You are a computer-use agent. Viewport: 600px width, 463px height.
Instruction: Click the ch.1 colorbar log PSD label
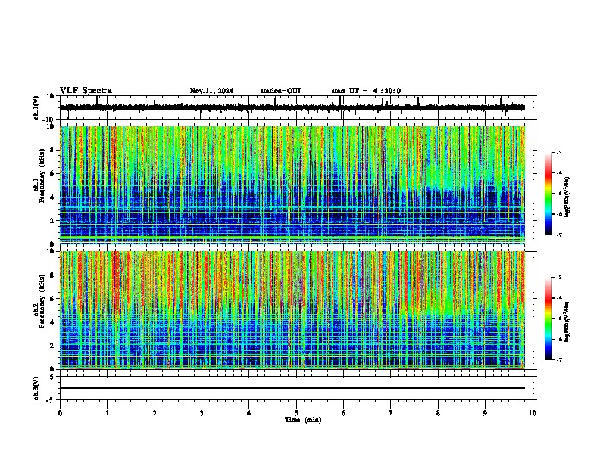pos(567,197)
